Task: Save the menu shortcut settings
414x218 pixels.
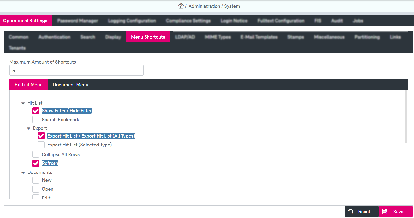Action: (395, 212)
